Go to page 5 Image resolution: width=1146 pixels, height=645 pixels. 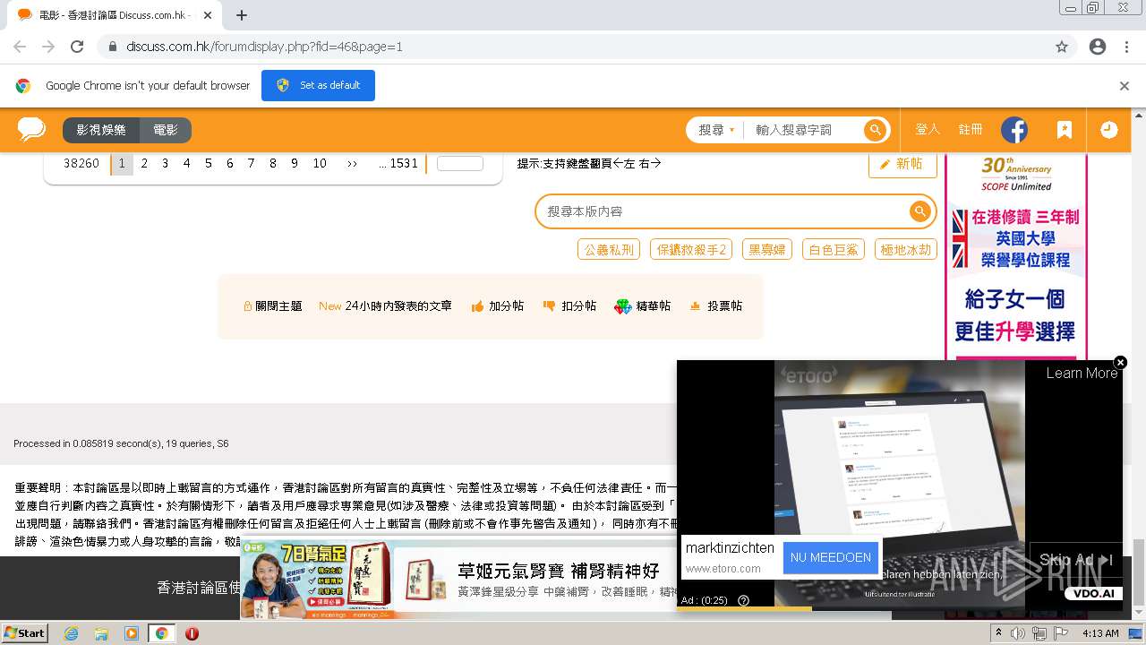[209, 164]
